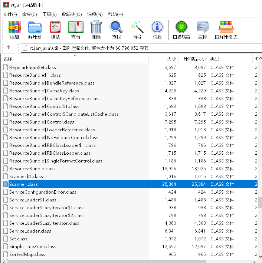The height and width of the screenshot is (263, 262).
Task: Select ResourceBundle$LoaderReference.class
Action: point(52,130)
